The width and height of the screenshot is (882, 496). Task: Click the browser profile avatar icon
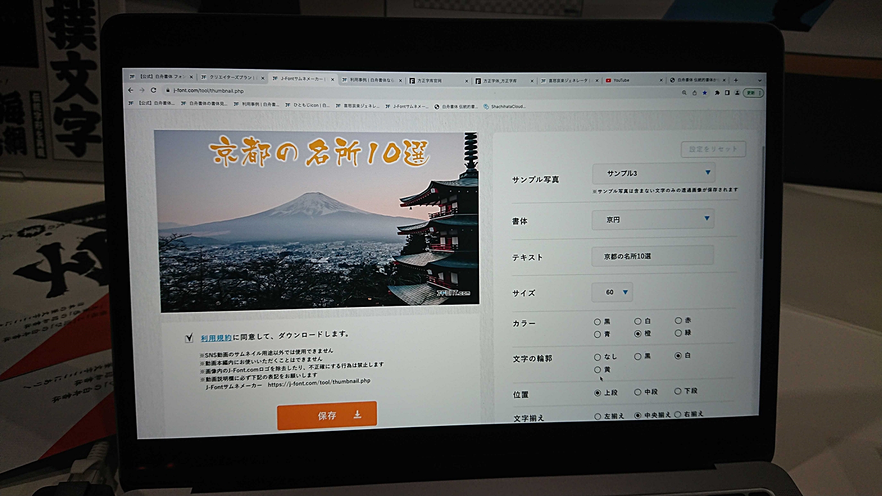(x=736, y=93)
